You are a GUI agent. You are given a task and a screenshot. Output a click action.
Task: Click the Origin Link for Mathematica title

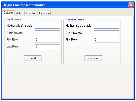coord(24,5)
